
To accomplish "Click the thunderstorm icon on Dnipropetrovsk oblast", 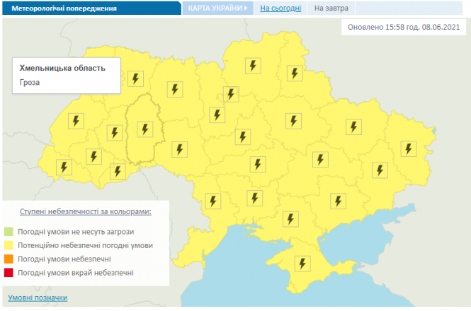I will 320,159.
